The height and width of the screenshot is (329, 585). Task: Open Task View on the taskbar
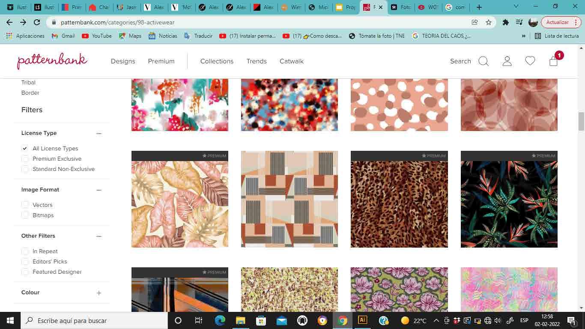(198, 320)
